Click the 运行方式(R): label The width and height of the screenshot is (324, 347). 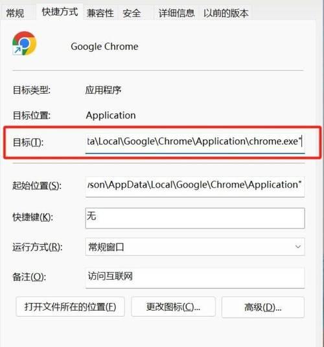pos(37,247)
